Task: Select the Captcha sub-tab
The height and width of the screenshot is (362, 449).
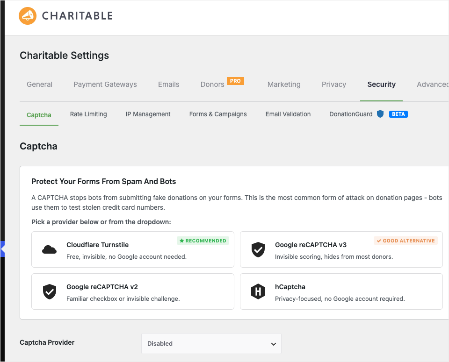Action: [39, 115]
